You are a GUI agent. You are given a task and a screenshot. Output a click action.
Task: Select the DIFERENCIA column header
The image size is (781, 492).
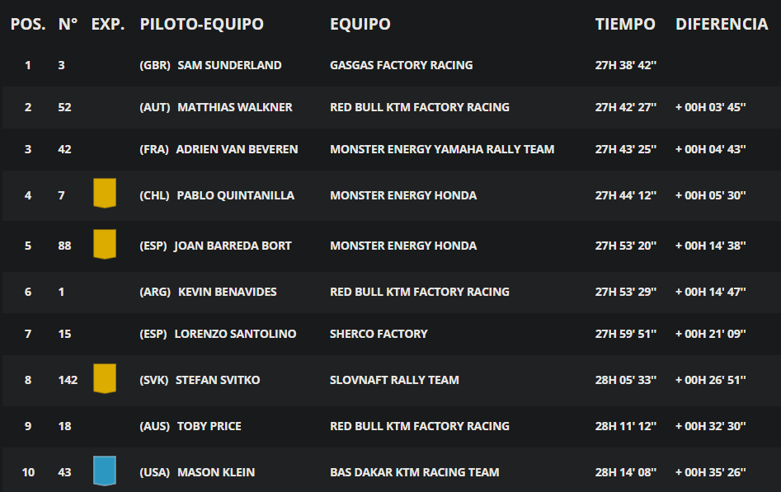(x=722, y=24)
